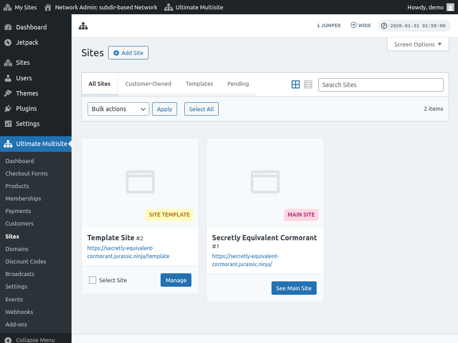Open submenu Settings under Ultimate Multisite
This screenshot has height=343, width=458.
click(x=16, y=287)
